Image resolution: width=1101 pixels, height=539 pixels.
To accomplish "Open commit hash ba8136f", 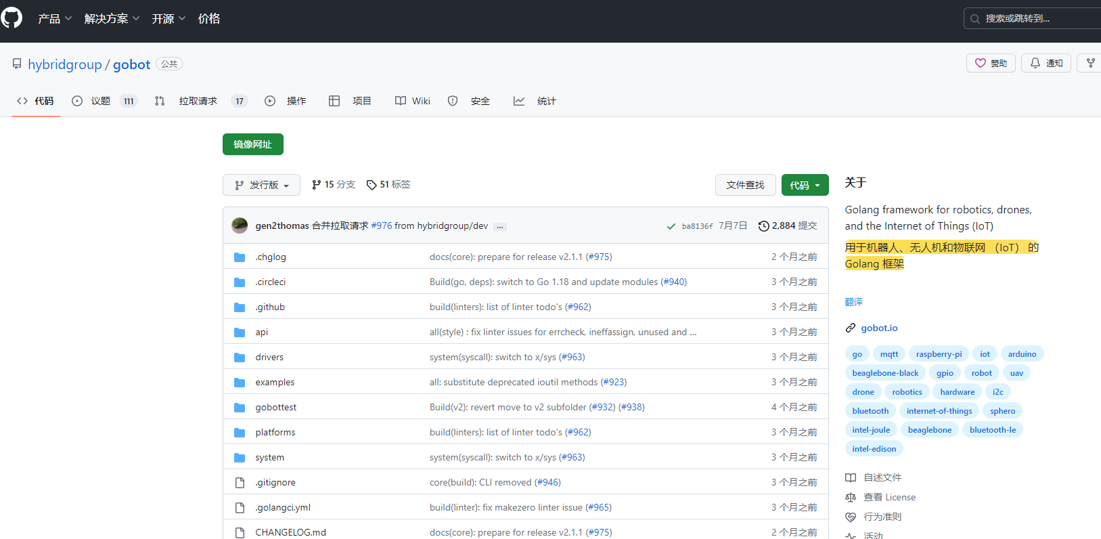I will pyautogui.click(x=697, y=226).
